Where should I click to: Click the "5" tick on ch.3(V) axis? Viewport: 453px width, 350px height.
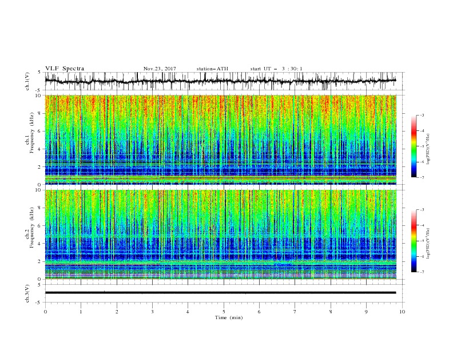(x=39, y=285)
